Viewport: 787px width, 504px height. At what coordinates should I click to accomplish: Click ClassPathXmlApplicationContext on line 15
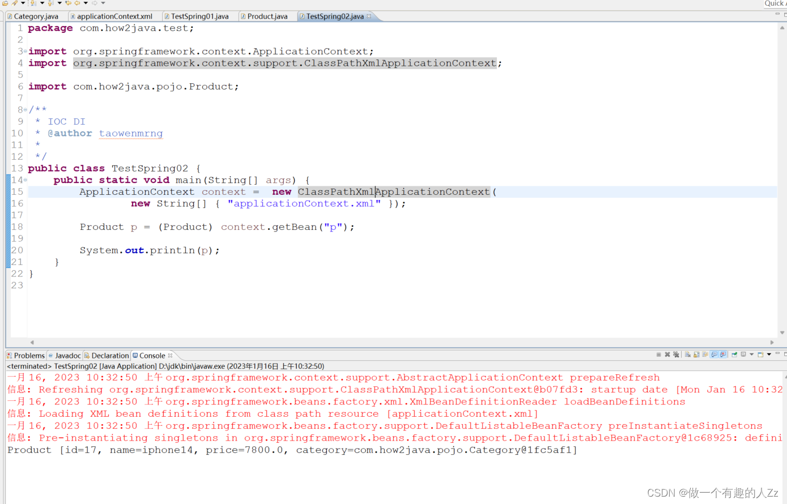coord(394,192)
